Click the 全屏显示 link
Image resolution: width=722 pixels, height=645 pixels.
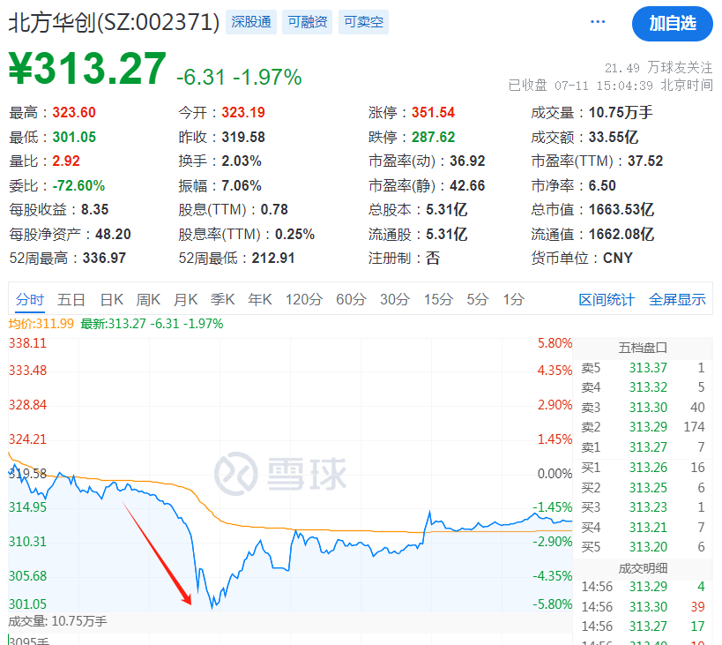[677, 299]
